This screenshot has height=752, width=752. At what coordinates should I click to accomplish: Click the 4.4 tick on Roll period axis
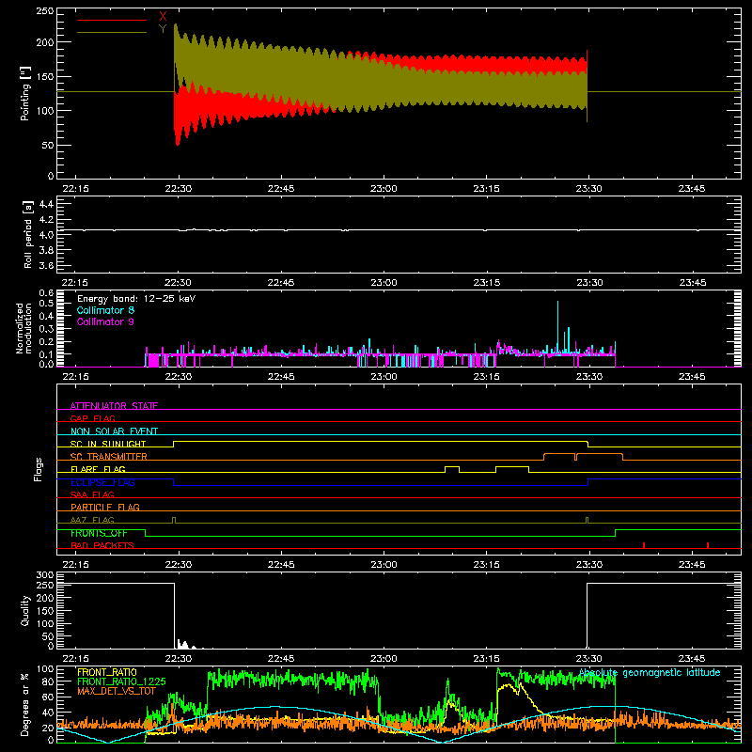coord(46,204)
